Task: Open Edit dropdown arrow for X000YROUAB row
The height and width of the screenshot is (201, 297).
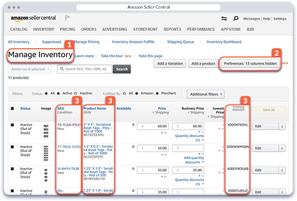Action: (x=282, y=170)
